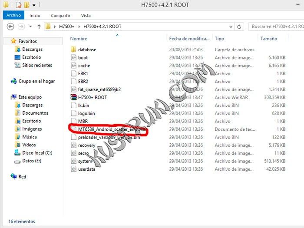304x228 pixels.
Task: Select the cache image file icon
Action: [x=74, y=65]
